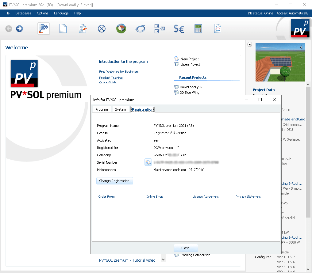Open the Order Form link

106,196
